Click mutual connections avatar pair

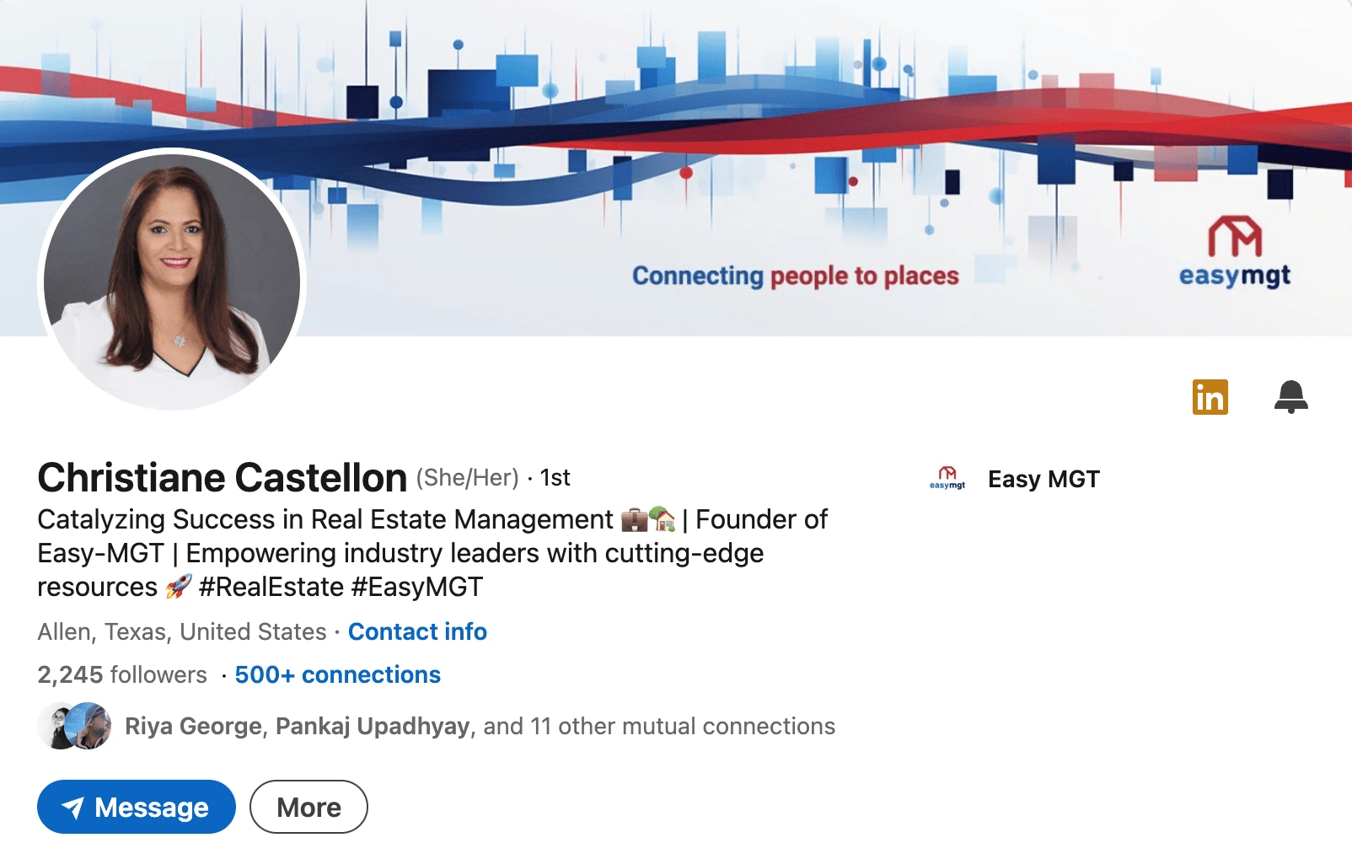pos(74,726)
